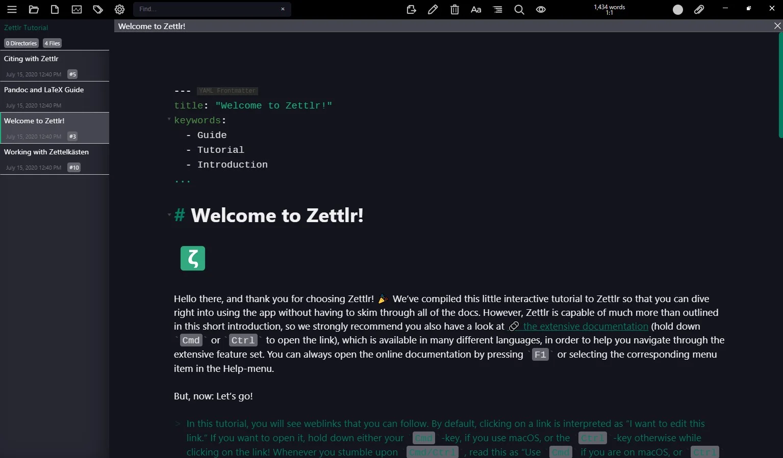Collapse the Welcome to Zettlr heading
The image size is (783, 458).
pyautogui.click(x=169, y=215)
